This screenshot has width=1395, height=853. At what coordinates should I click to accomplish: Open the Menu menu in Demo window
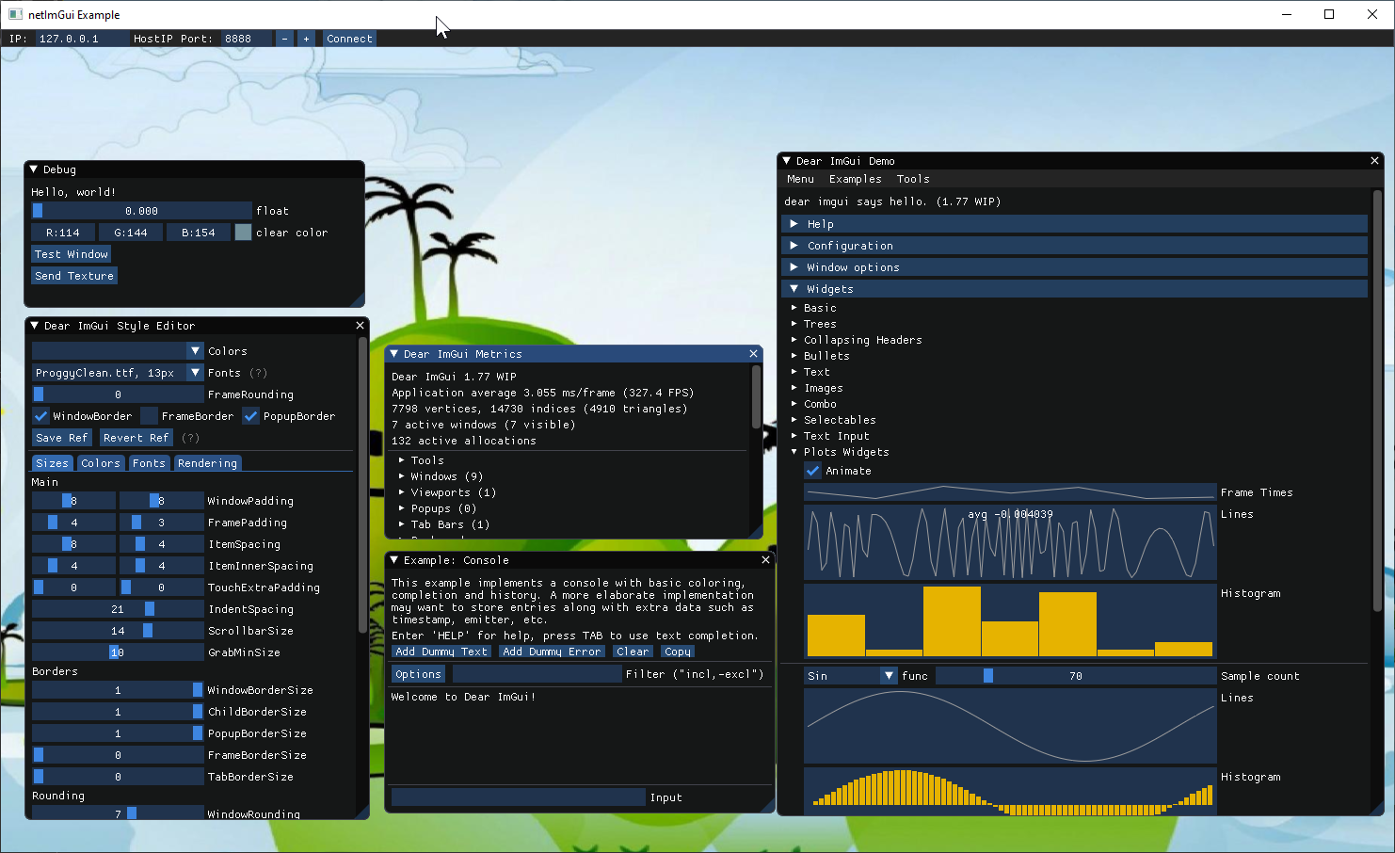pyautogui.click(x=800, y=179)
